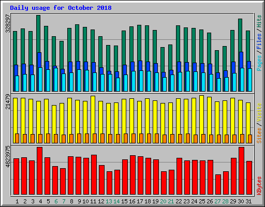Image resolution: width=265 pixels, height=207 pixels.
Task: Click green weekend day label 21
Action: click(171, 201)
